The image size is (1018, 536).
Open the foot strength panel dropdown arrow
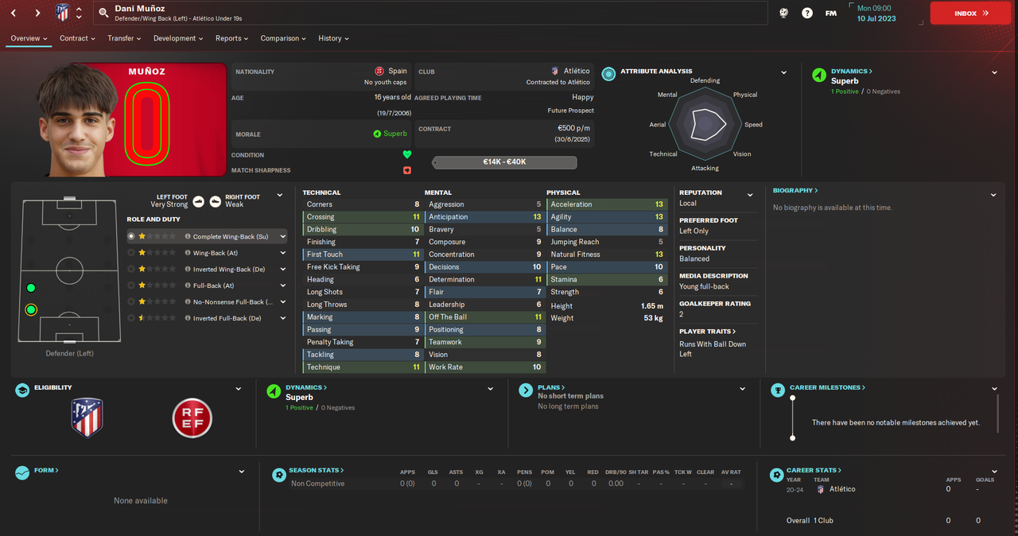[279, 195]
